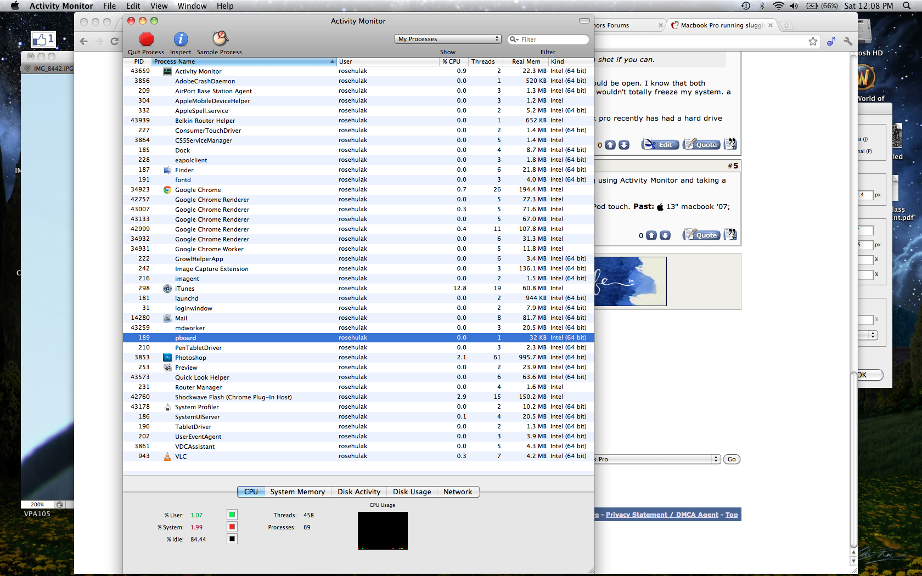
Task: Click the browser bookmark star icon
Action: coord(813,42)
